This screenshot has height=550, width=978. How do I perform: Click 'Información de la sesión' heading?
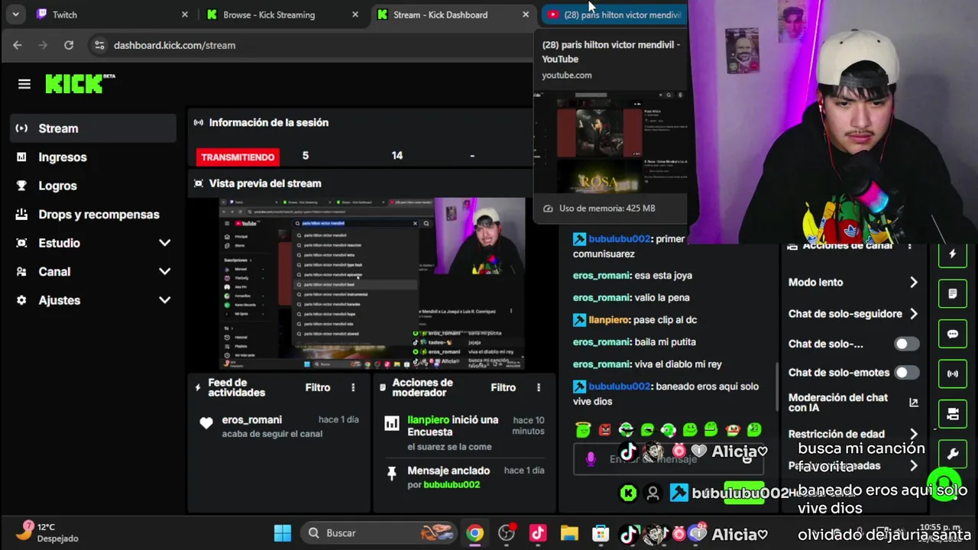tap(269, 122)
